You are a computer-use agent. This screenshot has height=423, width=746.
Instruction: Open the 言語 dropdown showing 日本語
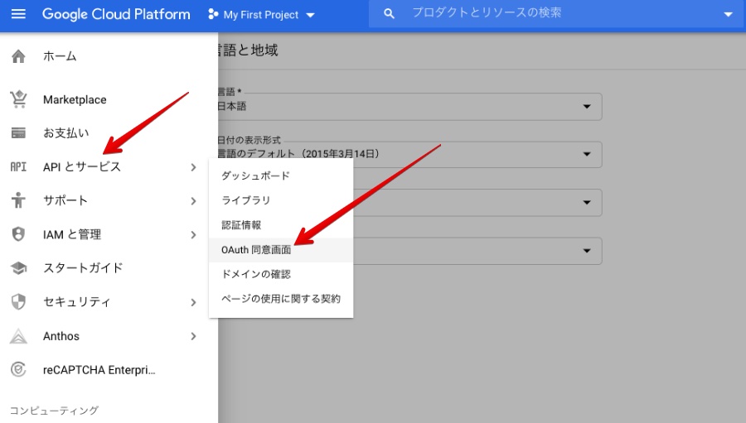(x=409, y=107)
